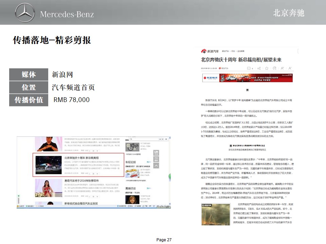The height and width of the screenshot is (244, 326).
Task: Open the stage event thumbnail in highlighted row
Action: point(49,165)
